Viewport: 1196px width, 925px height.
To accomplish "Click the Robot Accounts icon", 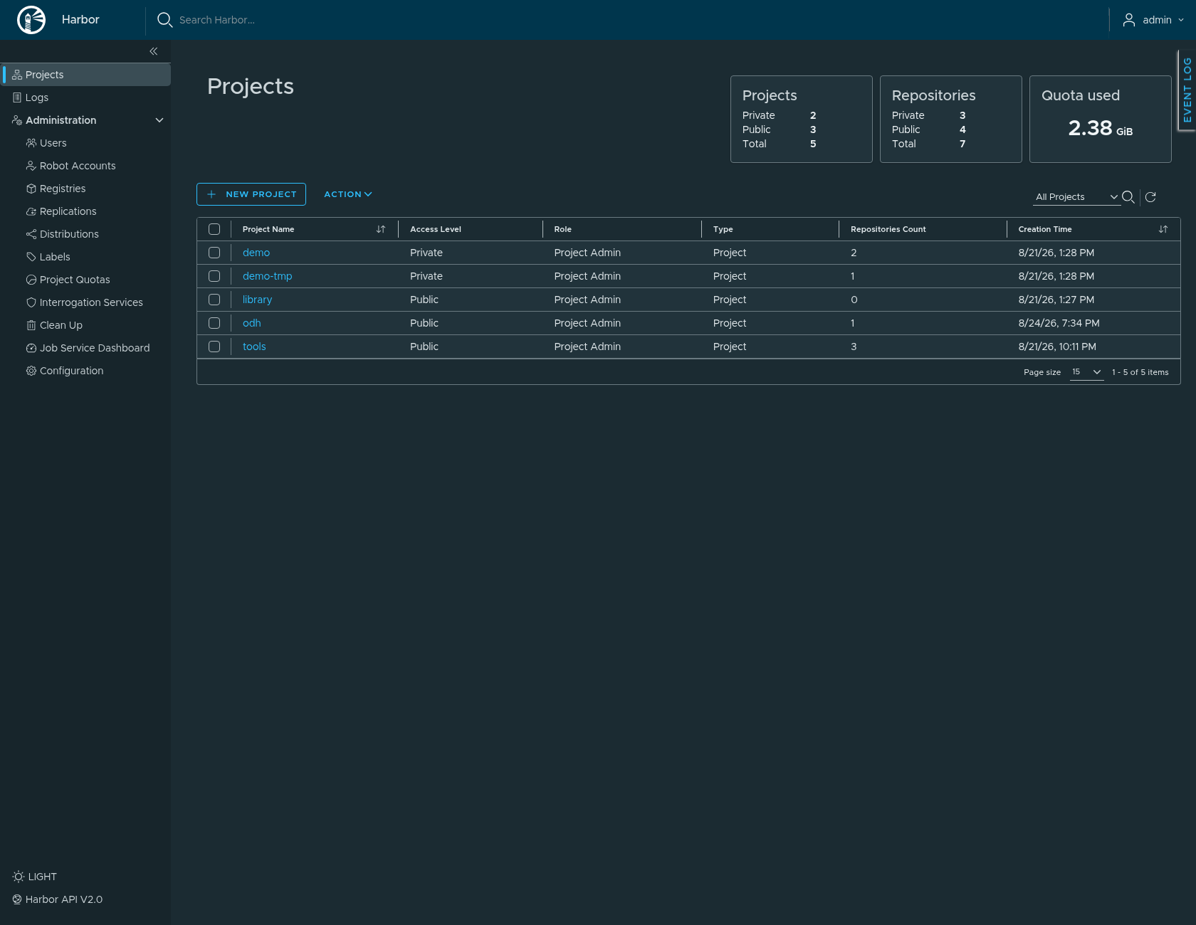I will point(31,166).
